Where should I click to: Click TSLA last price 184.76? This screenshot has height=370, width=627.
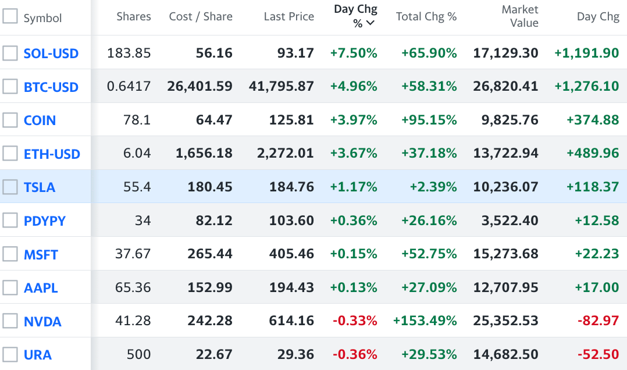pyautogui.click(x=291, y=186)
